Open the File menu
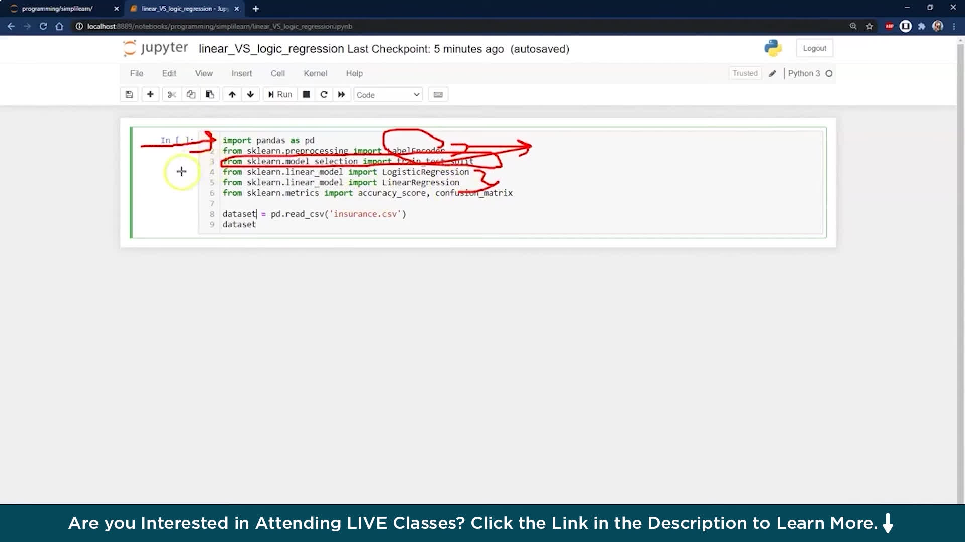The height and width of the screenshot is (542, 965). click(136, 73)
